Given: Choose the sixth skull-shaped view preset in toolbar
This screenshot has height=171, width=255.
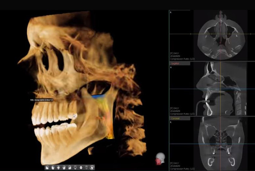Looking at the screenshot, I should click(75, 168).
